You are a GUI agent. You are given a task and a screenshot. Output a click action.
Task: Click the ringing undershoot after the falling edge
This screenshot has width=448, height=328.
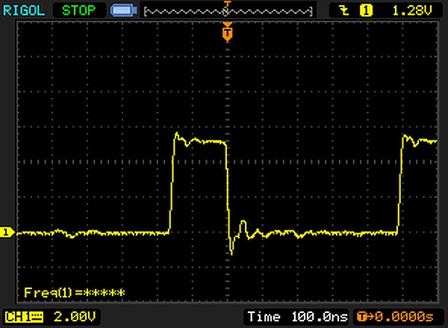click(x=231, y=249)
